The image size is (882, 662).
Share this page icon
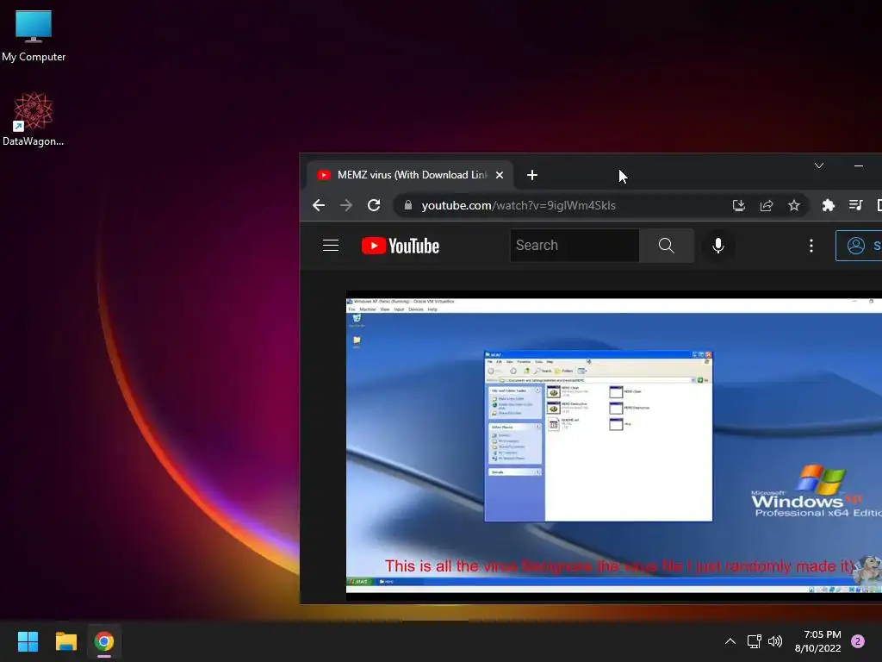click(766, 205)
